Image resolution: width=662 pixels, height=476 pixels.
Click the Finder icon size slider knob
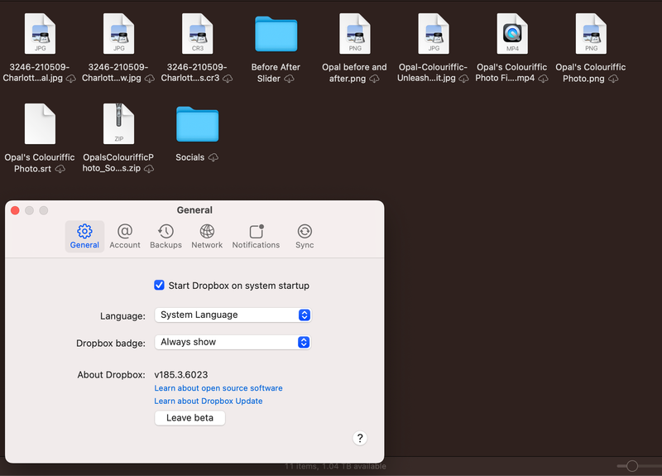point(632,466)
